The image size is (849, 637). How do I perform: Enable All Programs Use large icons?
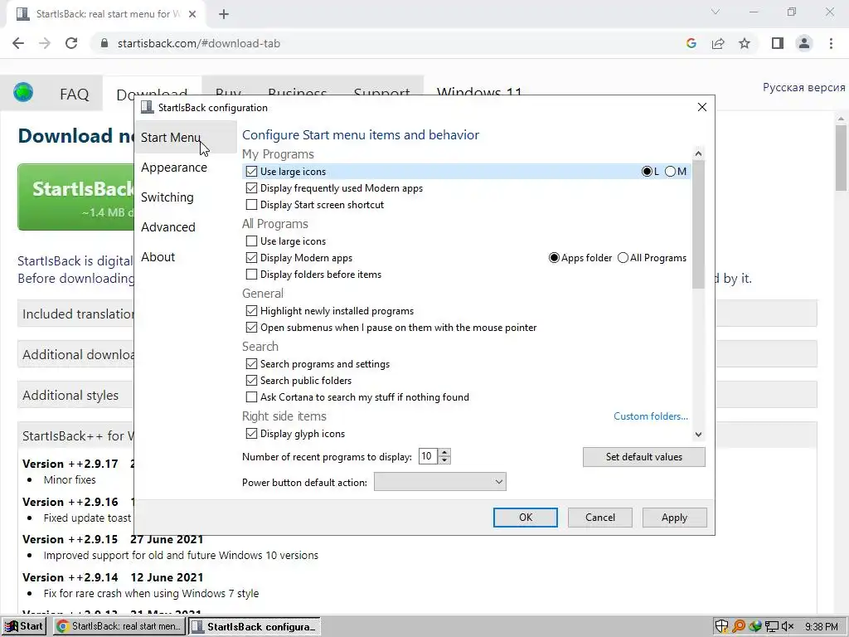(x=251, y=241)
